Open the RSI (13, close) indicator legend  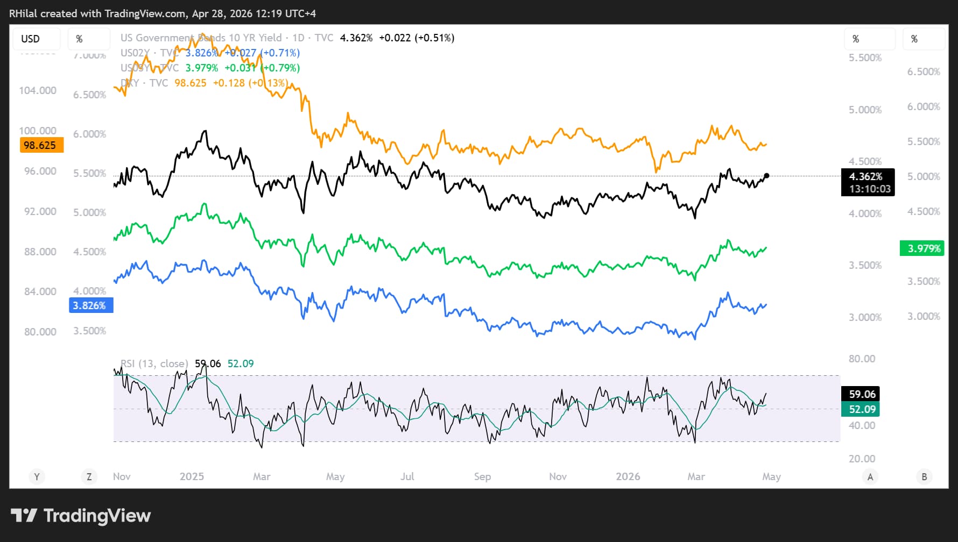pyautogui.click(x=154, y=363)
